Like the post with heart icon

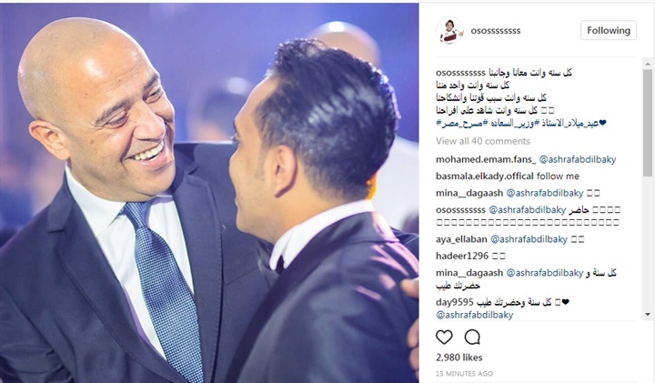click(x=444, y=337)
